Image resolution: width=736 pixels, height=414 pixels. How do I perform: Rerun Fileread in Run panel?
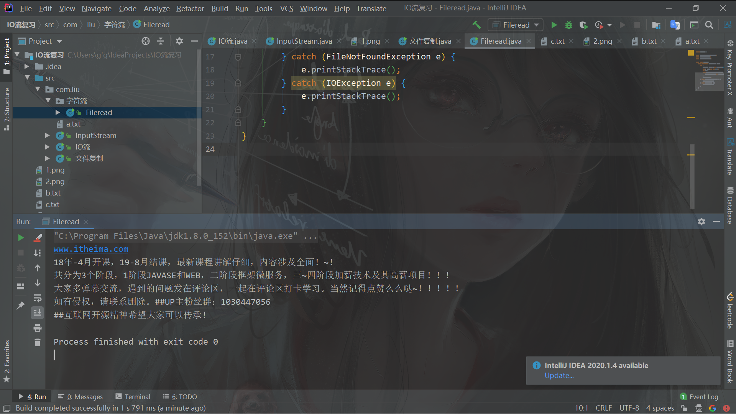pos(21,238)
